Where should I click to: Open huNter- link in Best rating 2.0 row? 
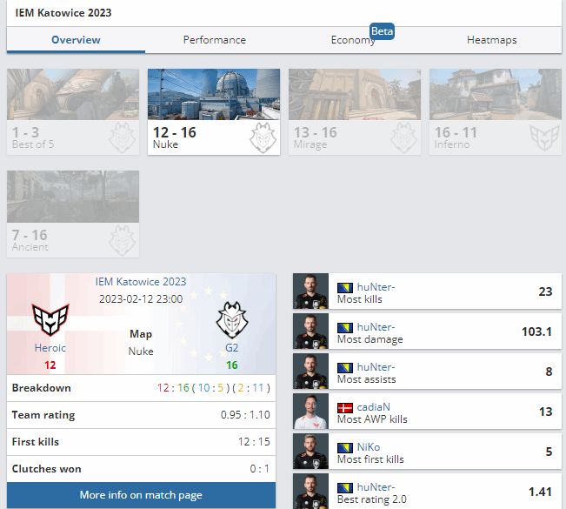pos(376,487)
